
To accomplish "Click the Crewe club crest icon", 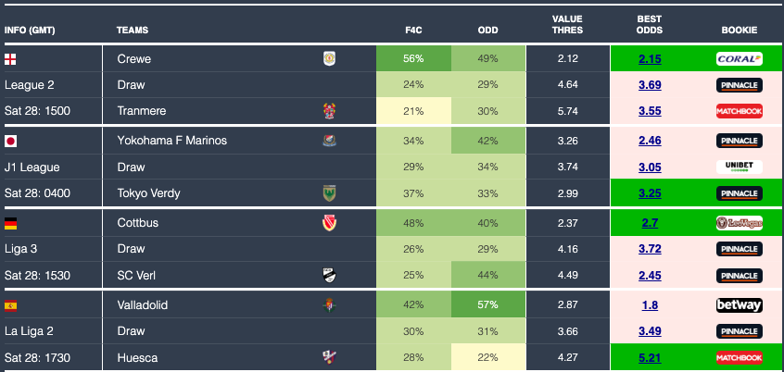I will click(x=329, y=59).
